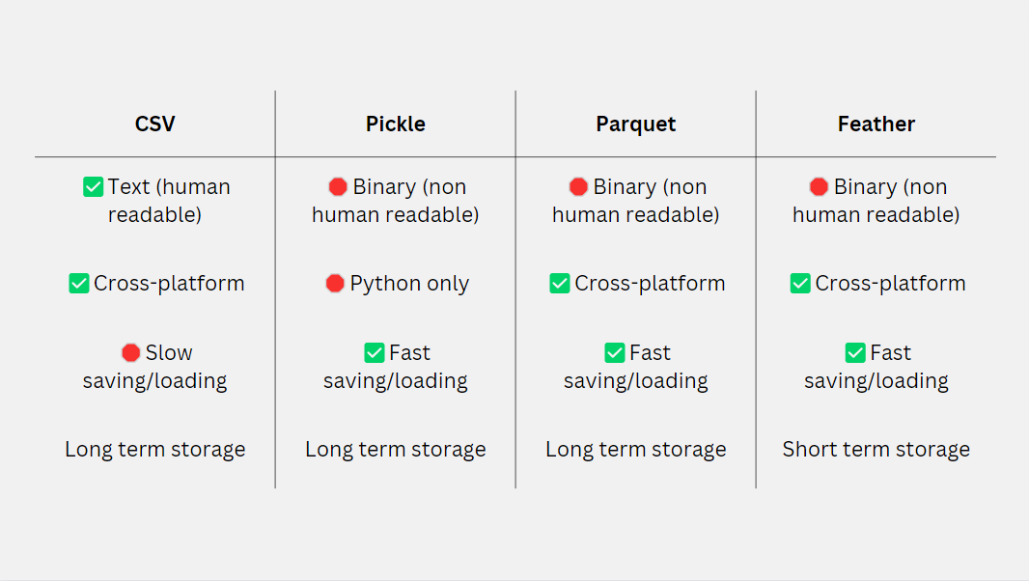1029x581 pixels.
Task: Click red icon beside Parquet Binary
Action: (578, 187)
